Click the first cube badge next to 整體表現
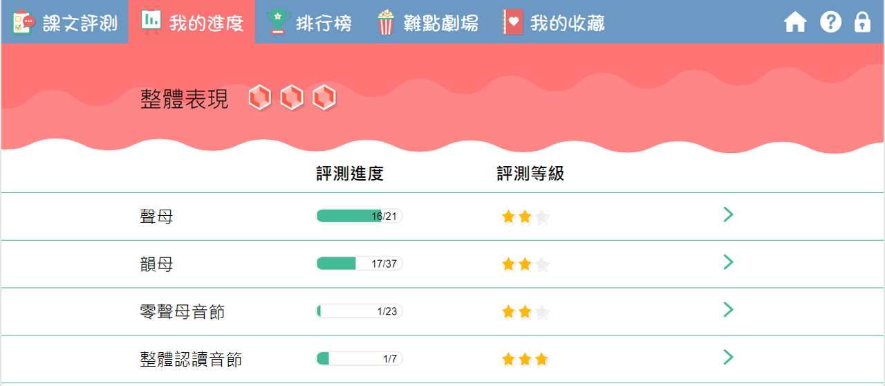 (x=260, y=98)
